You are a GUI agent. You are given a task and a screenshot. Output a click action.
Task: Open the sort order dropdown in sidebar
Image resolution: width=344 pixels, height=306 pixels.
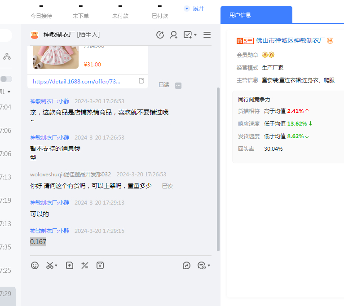coord(5,92)
